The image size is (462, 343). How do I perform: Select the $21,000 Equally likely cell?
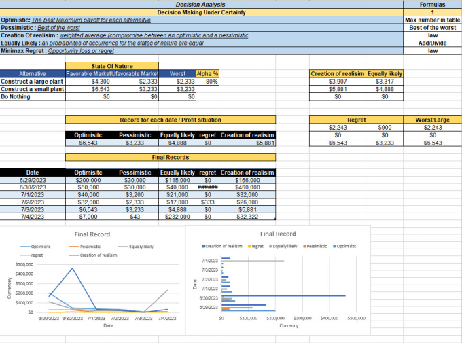[177, 194]
